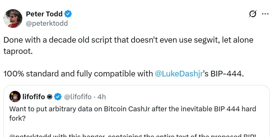Click the cut-off @peterktodd mention at the bottom
274x137 pixels.
click(x=30, y=135)
